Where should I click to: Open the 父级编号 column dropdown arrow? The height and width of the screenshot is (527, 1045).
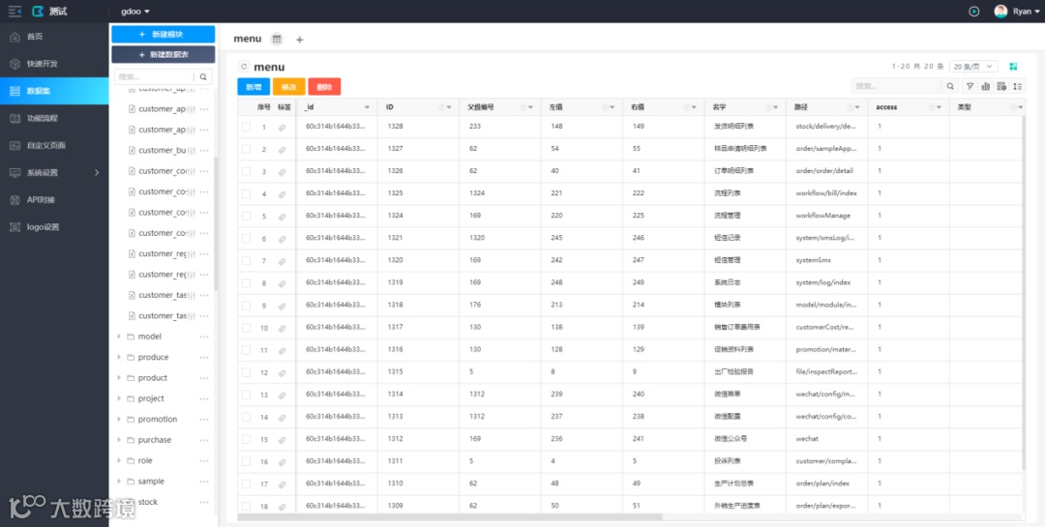(x=530, y=107)
